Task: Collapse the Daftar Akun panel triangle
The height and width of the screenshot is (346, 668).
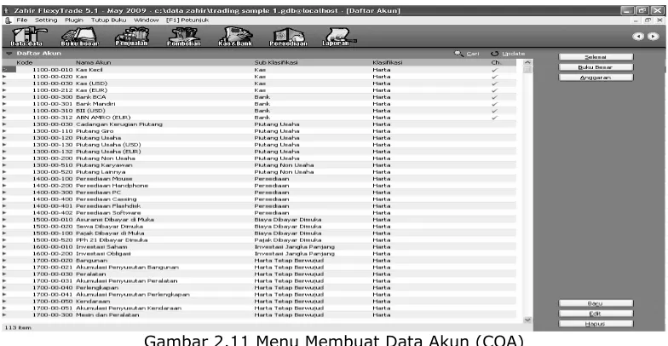Action: [x=9, y=54]
